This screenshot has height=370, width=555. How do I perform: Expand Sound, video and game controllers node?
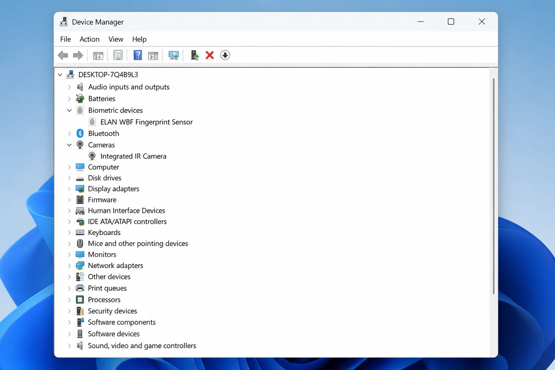[x=69, y=346]
